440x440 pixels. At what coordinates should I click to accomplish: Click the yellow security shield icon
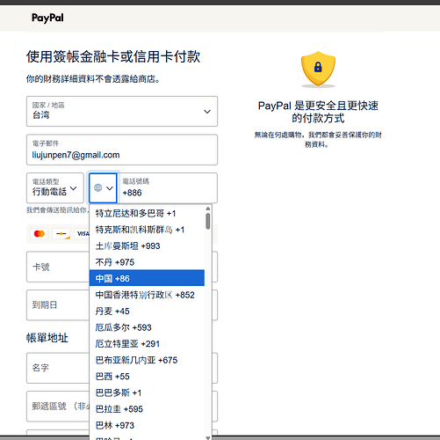(x=318, y=70)
